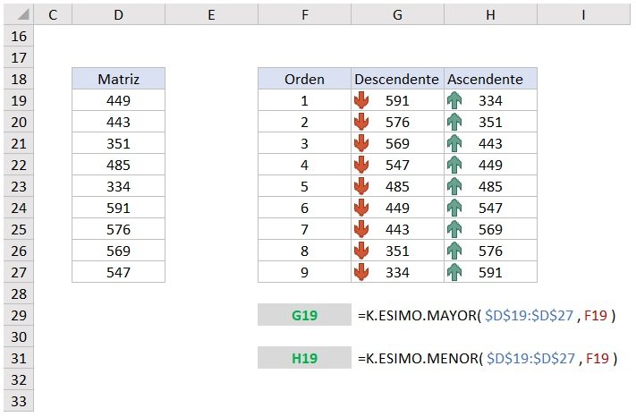Click the red down arrow beside 576
Viewport: 636px width, 417px height.
pos(361,122)
